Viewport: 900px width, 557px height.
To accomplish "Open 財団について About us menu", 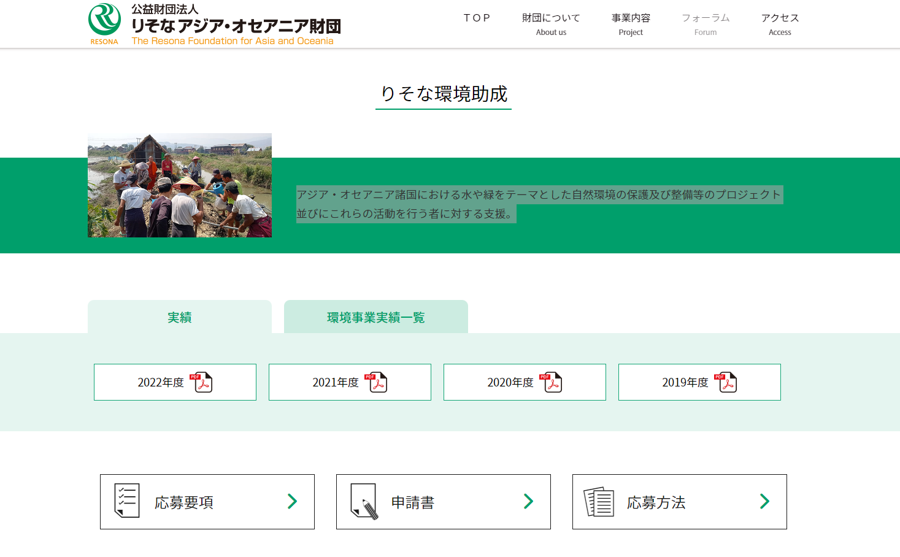I will (x=551, y=24).
